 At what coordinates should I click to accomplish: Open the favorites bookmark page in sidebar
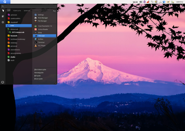pyautogui.click(x=3, y=16)
